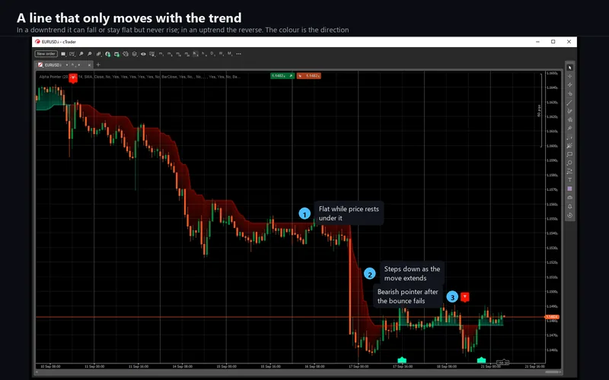The height and width of the screenshot is (380, 609).
Task: Select the crosshair tool
Action: point(569,76)
